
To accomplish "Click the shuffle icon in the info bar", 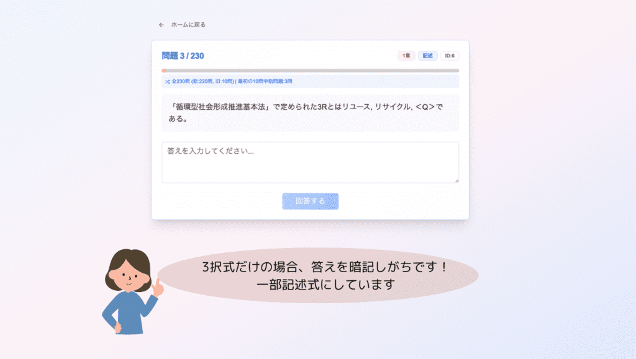I will (x=168, y=81).
